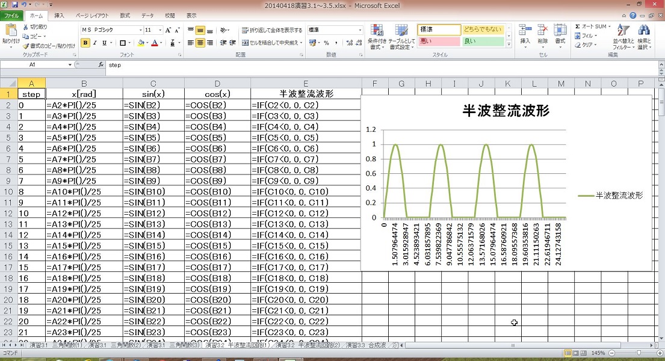The width and height of the screenshot is (665, 361).
Task: Click the increase indent icon
Action: (233, 43)
